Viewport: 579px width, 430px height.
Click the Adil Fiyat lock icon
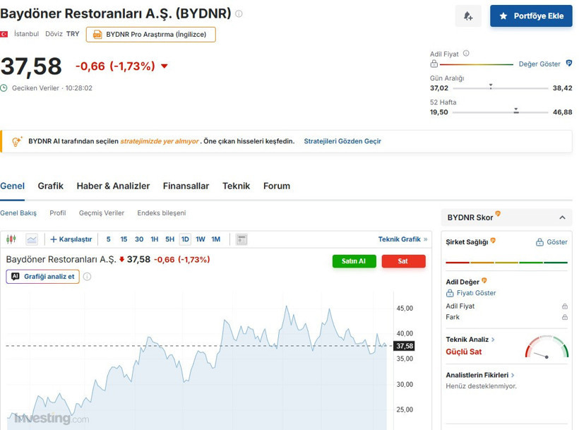coord(434,64)
